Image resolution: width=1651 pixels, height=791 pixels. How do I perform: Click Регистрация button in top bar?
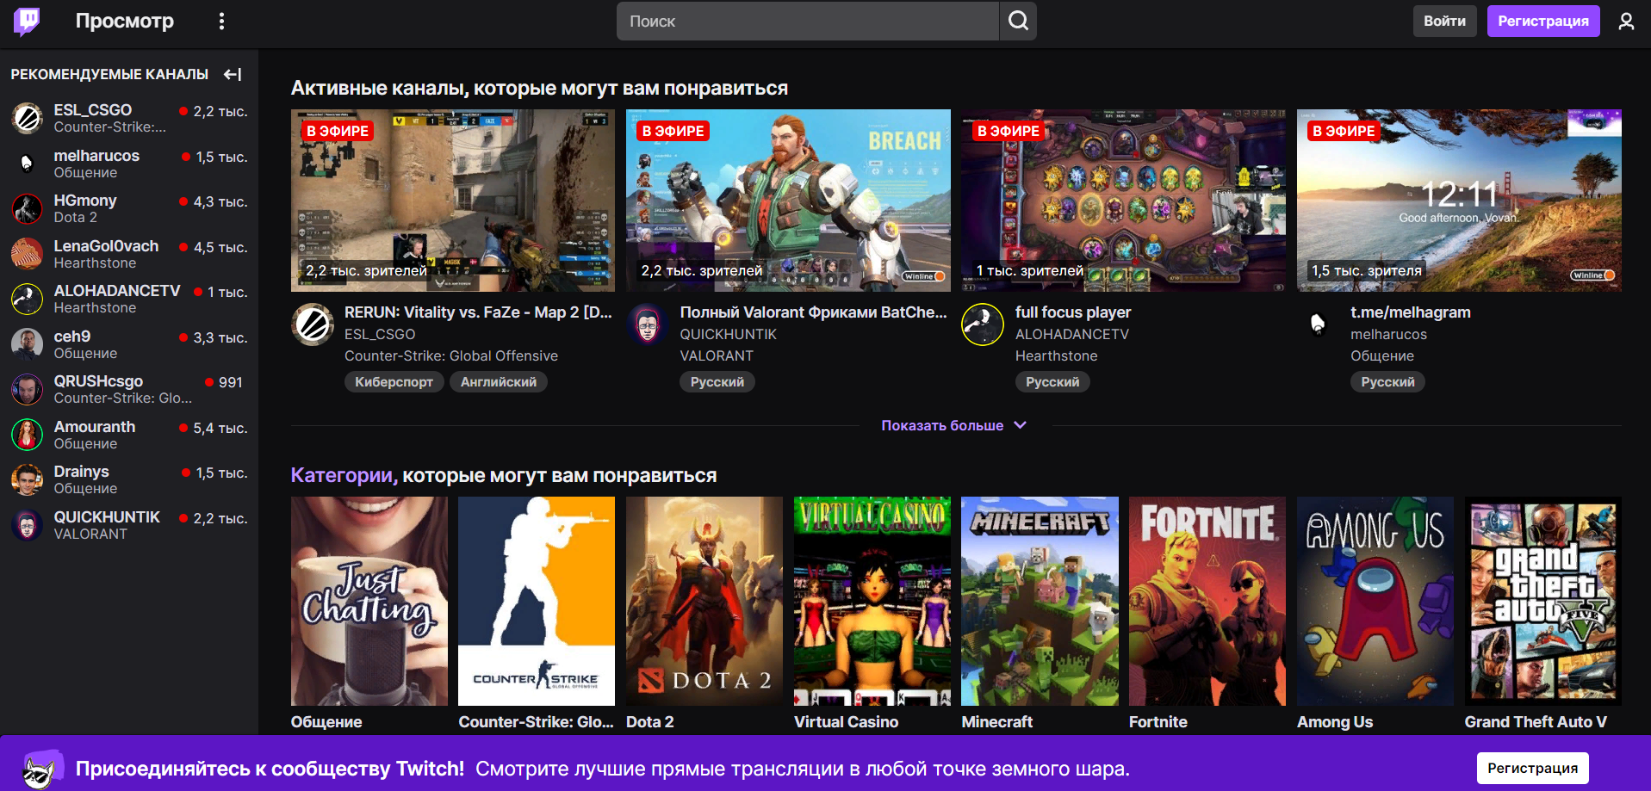1543,21
